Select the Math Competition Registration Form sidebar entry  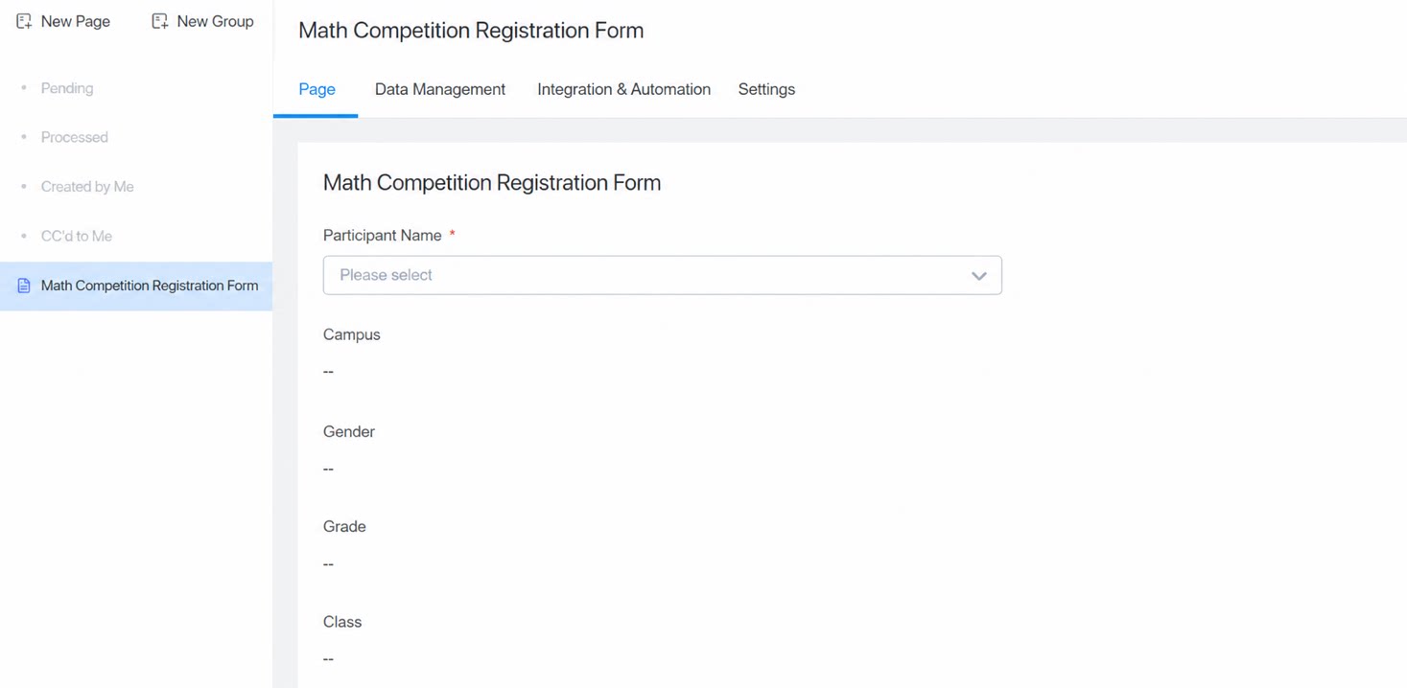click(136, 286)
